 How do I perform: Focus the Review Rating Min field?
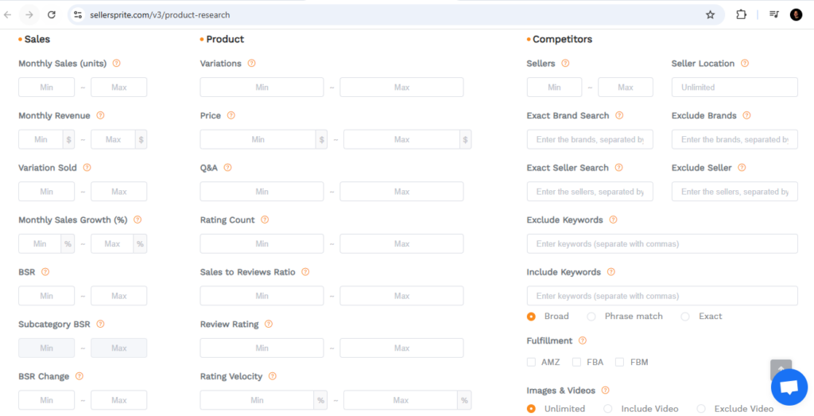(262, 348)
